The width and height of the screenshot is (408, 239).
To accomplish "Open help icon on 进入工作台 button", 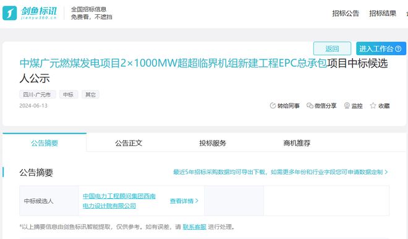I will (x=398, y=49).
